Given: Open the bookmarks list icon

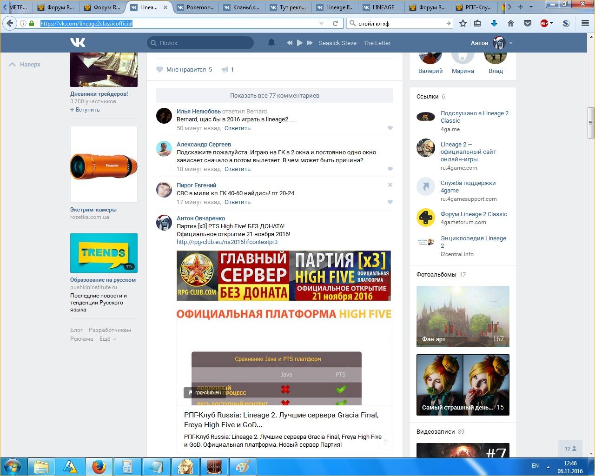Looking at the screenshot, I should coord(477,23).
